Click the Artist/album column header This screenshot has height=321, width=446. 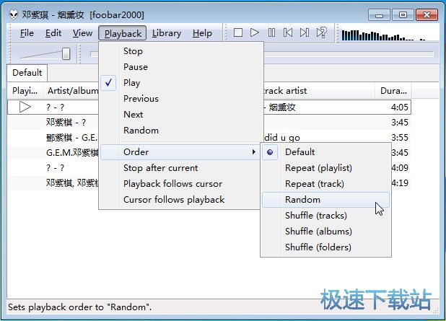pos(71,91)
